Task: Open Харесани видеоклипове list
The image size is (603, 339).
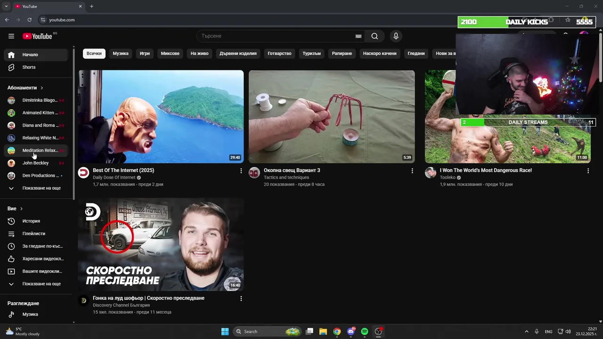Action: [36, 258]
